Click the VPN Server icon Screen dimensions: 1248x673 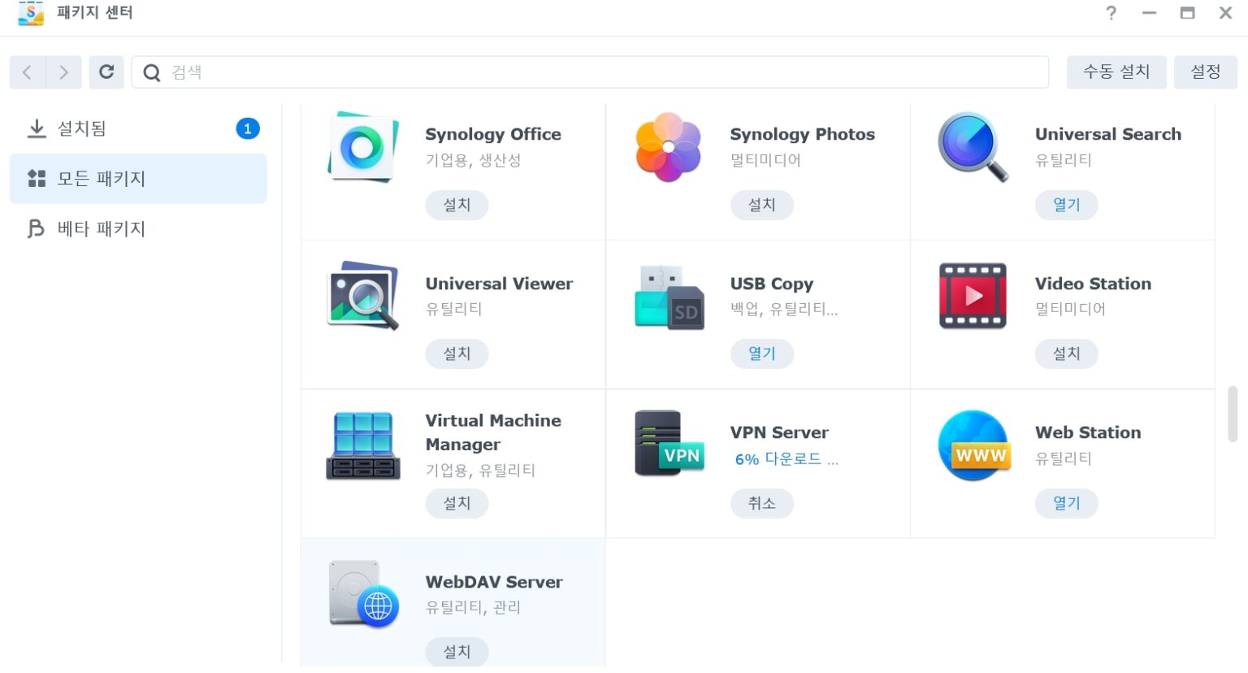click(669, 444)
